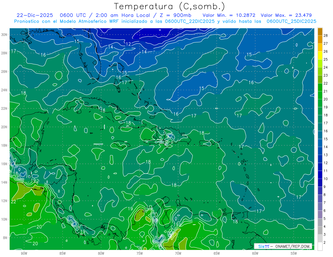Click longitude axis label '80W'
Viewport: 333px width, 257px height.
(x=101, y=253)
